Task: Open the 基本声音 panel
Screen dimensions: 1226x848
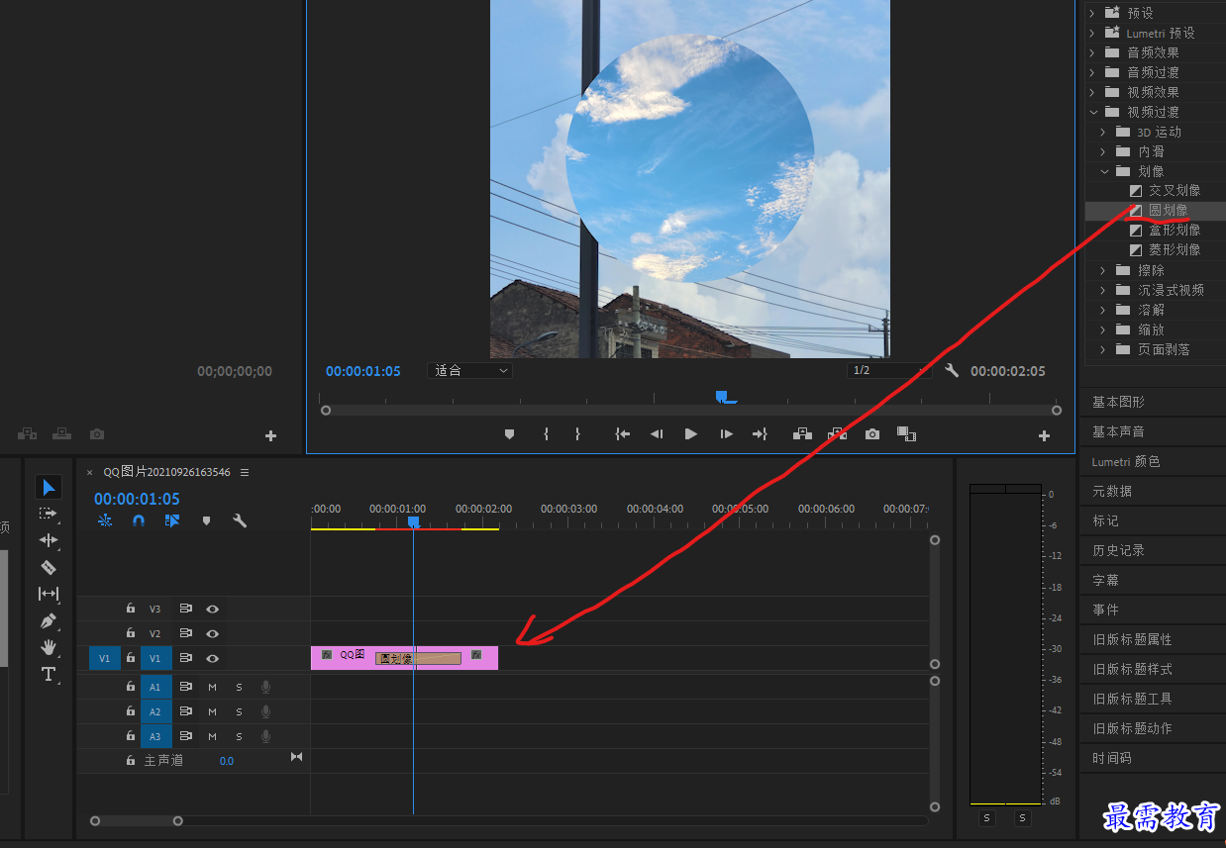Action: (1118, 431)
